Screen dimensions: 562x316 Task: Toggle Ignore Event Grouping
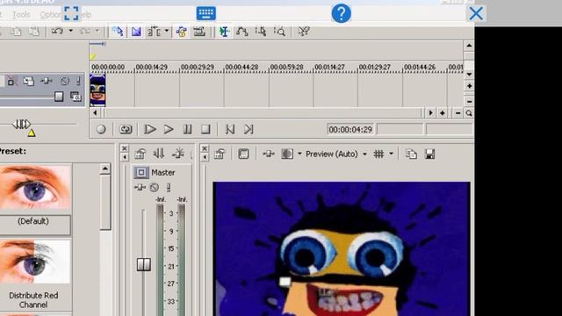coord(199,32)
